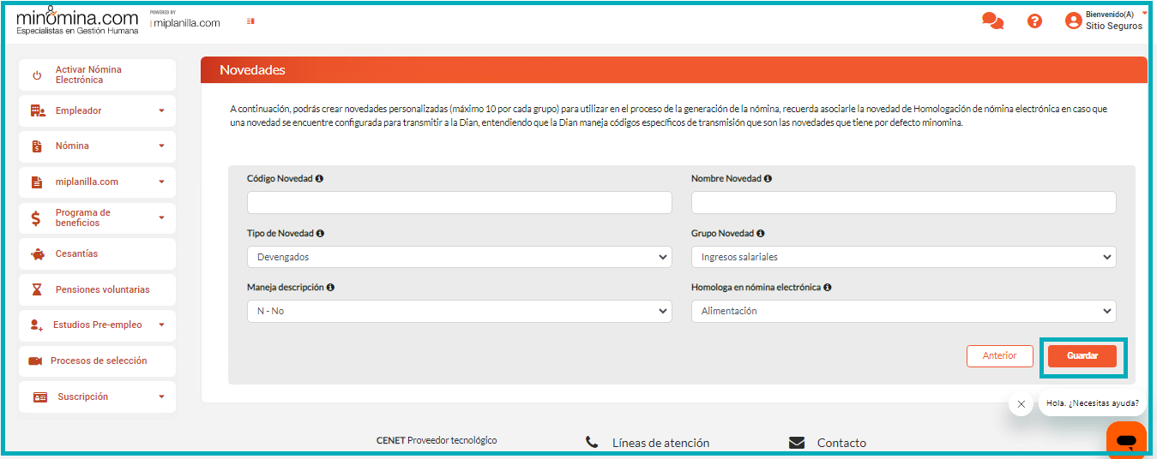Click the help question mark icon

[x=1034, y=21]
